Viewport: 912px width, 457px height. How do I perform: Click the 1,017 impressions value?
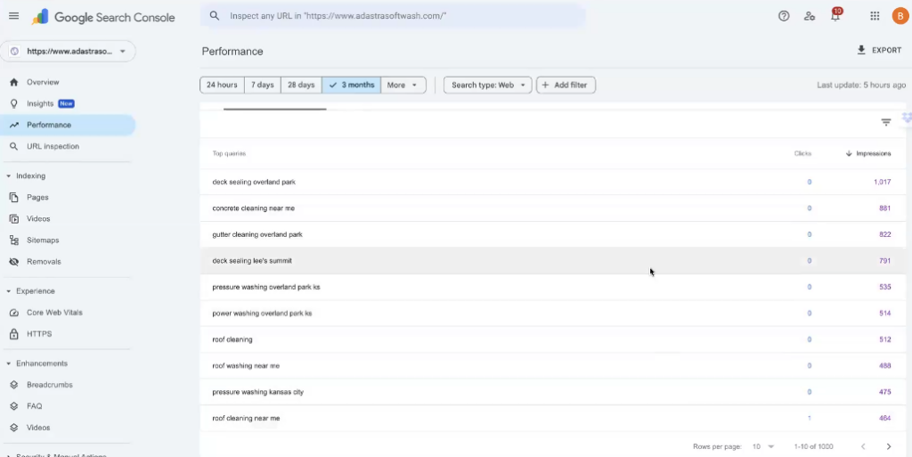[x=882, y=182]
